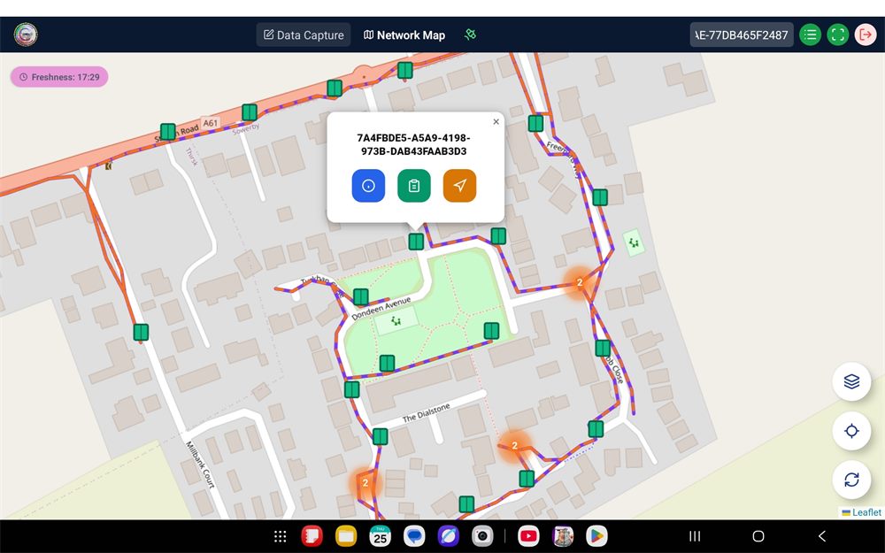Click the orange cluster 2 at the bottom road
Viewport: 885px width, 553px height.
pos(366,482)
